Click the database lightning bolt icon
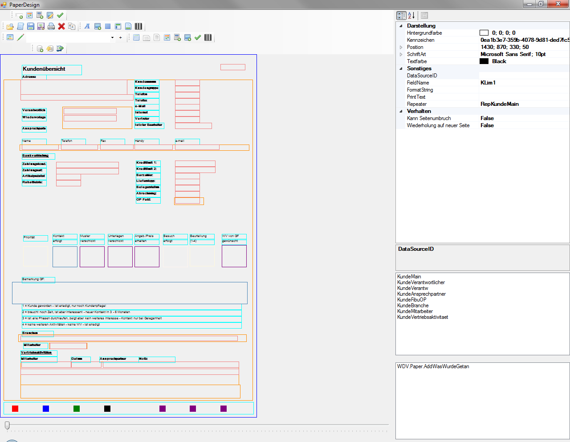The width and height of the screenshot is (570, 442). pos(50,48)
